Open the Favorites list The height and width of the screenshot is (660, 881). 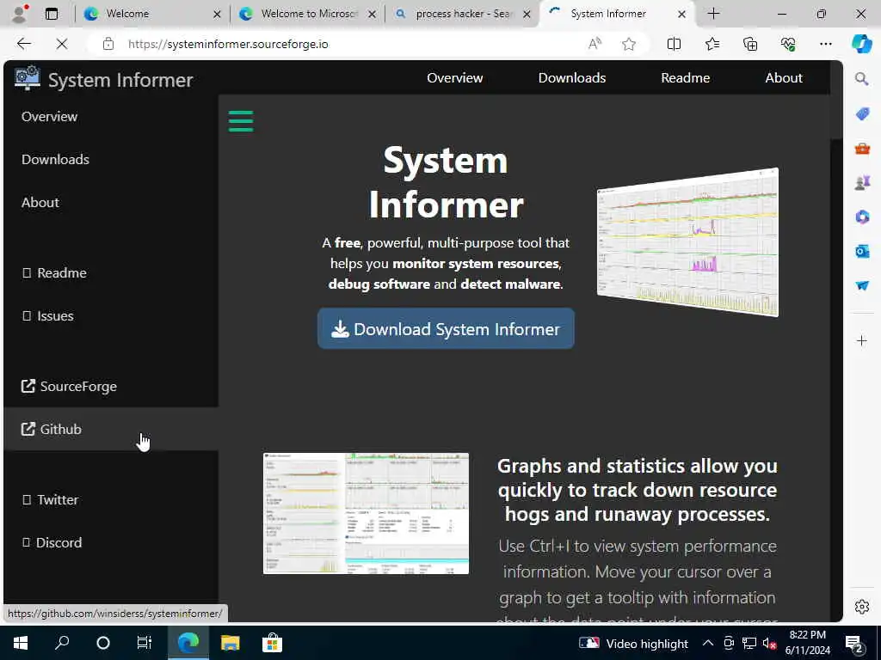pos(712,44)
